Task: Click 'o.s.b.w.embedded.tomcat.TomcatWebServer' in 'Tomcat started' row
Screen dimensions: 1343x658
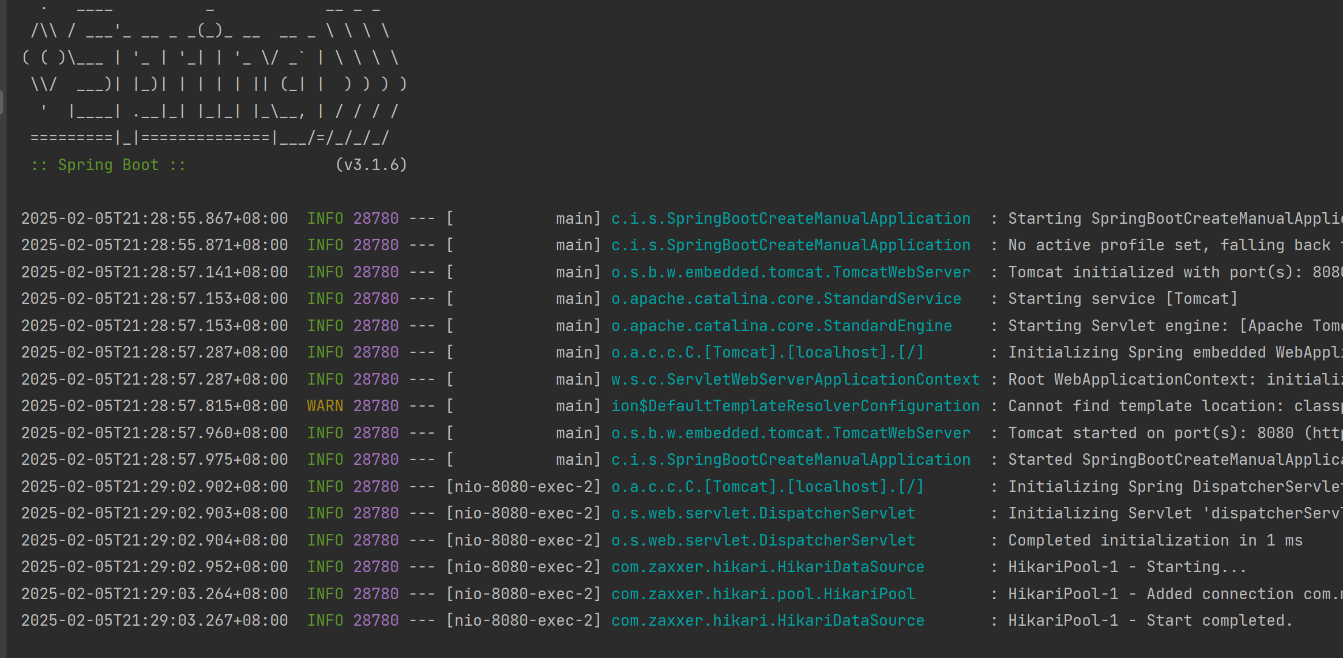Action: [x=791, y=433]
